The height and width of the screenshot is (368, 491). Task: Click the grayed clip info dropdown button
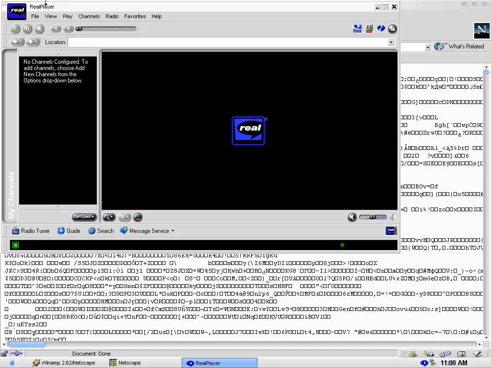pos(124,217)
